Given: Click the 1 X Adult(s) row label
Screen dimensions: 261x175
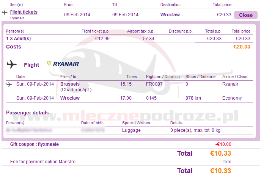Looking at the screenshot, I should [x=18, y=39].
